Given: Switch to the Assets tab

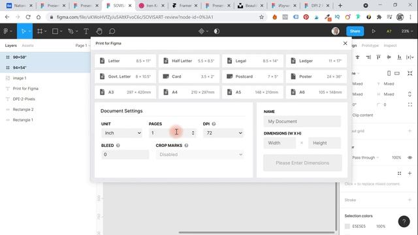Looking at the screenshot, I should (27, 46).
